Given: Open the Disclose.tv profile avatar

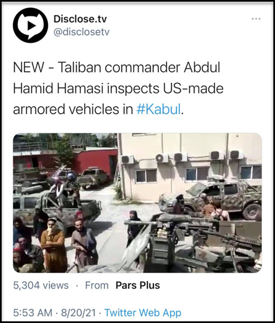Looking at the screenshot, I should [x=30, y=25].
